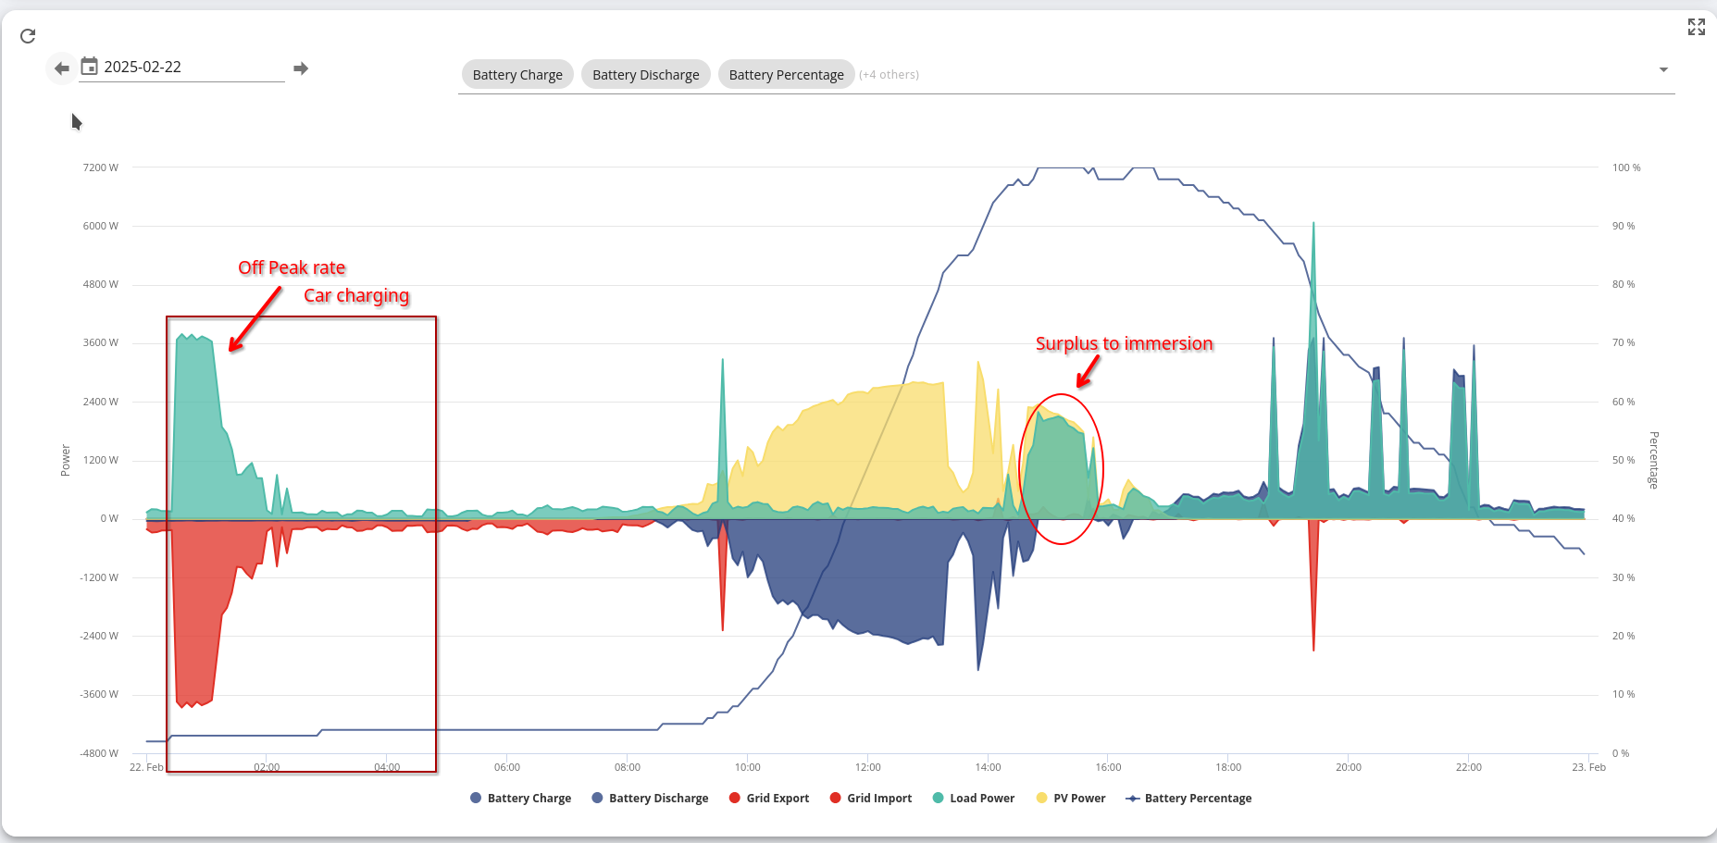Toggle Grid Export legend entry

pos(778,799)
